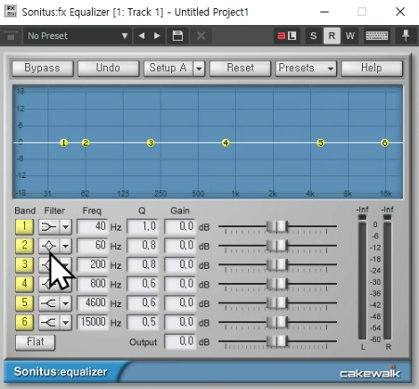Screen dimensions: 419x389
Task: Click band 6 shelving filter shape icon
Action: 49,322
